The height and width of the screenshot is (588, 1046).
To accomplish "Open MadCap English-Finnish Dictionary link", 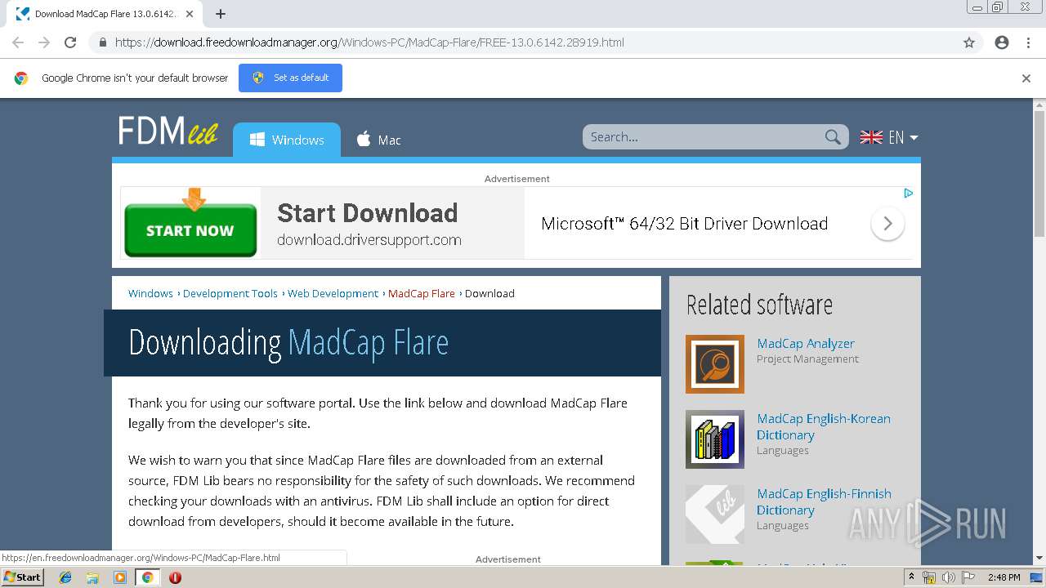I will 824,501.
